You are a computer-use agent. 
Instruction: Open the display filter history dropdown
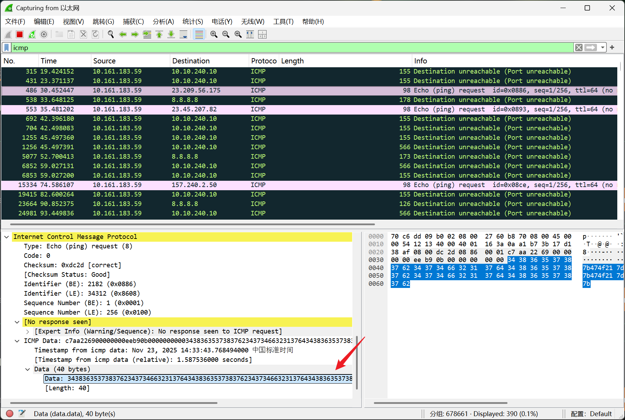tap(603, 48)
